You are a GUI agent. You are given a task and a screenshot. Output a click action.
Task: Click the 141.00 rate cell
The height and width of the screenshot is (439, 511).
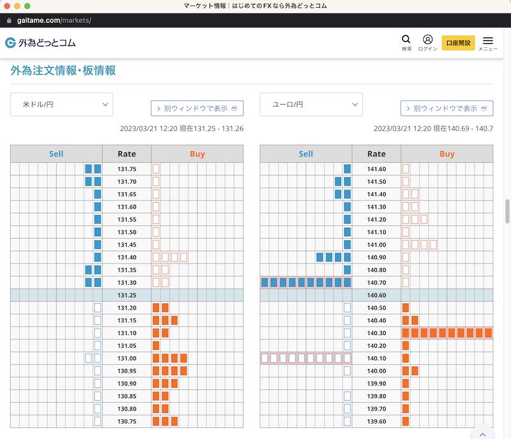(x=376, y=244)
